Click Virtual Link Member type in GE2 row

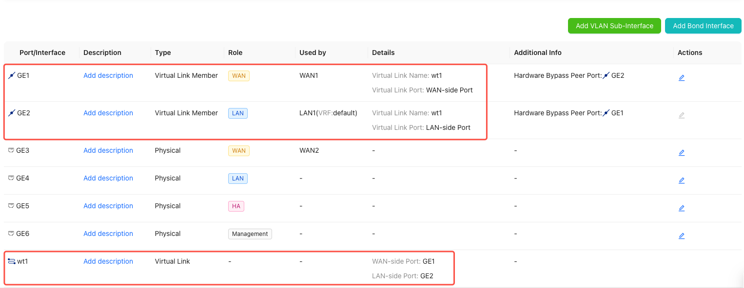pyautogui.click(x=186, y=113)
